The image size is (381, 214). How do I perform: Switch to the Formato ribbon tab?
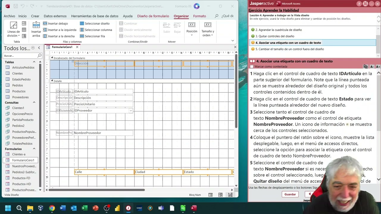click(199, 16)
